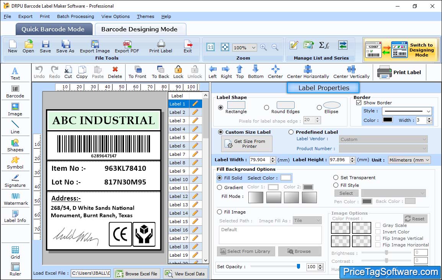The width and height of the screenshot is (442, 280).
Task: Increase the border Width stepper
Action: pos(429,118)
